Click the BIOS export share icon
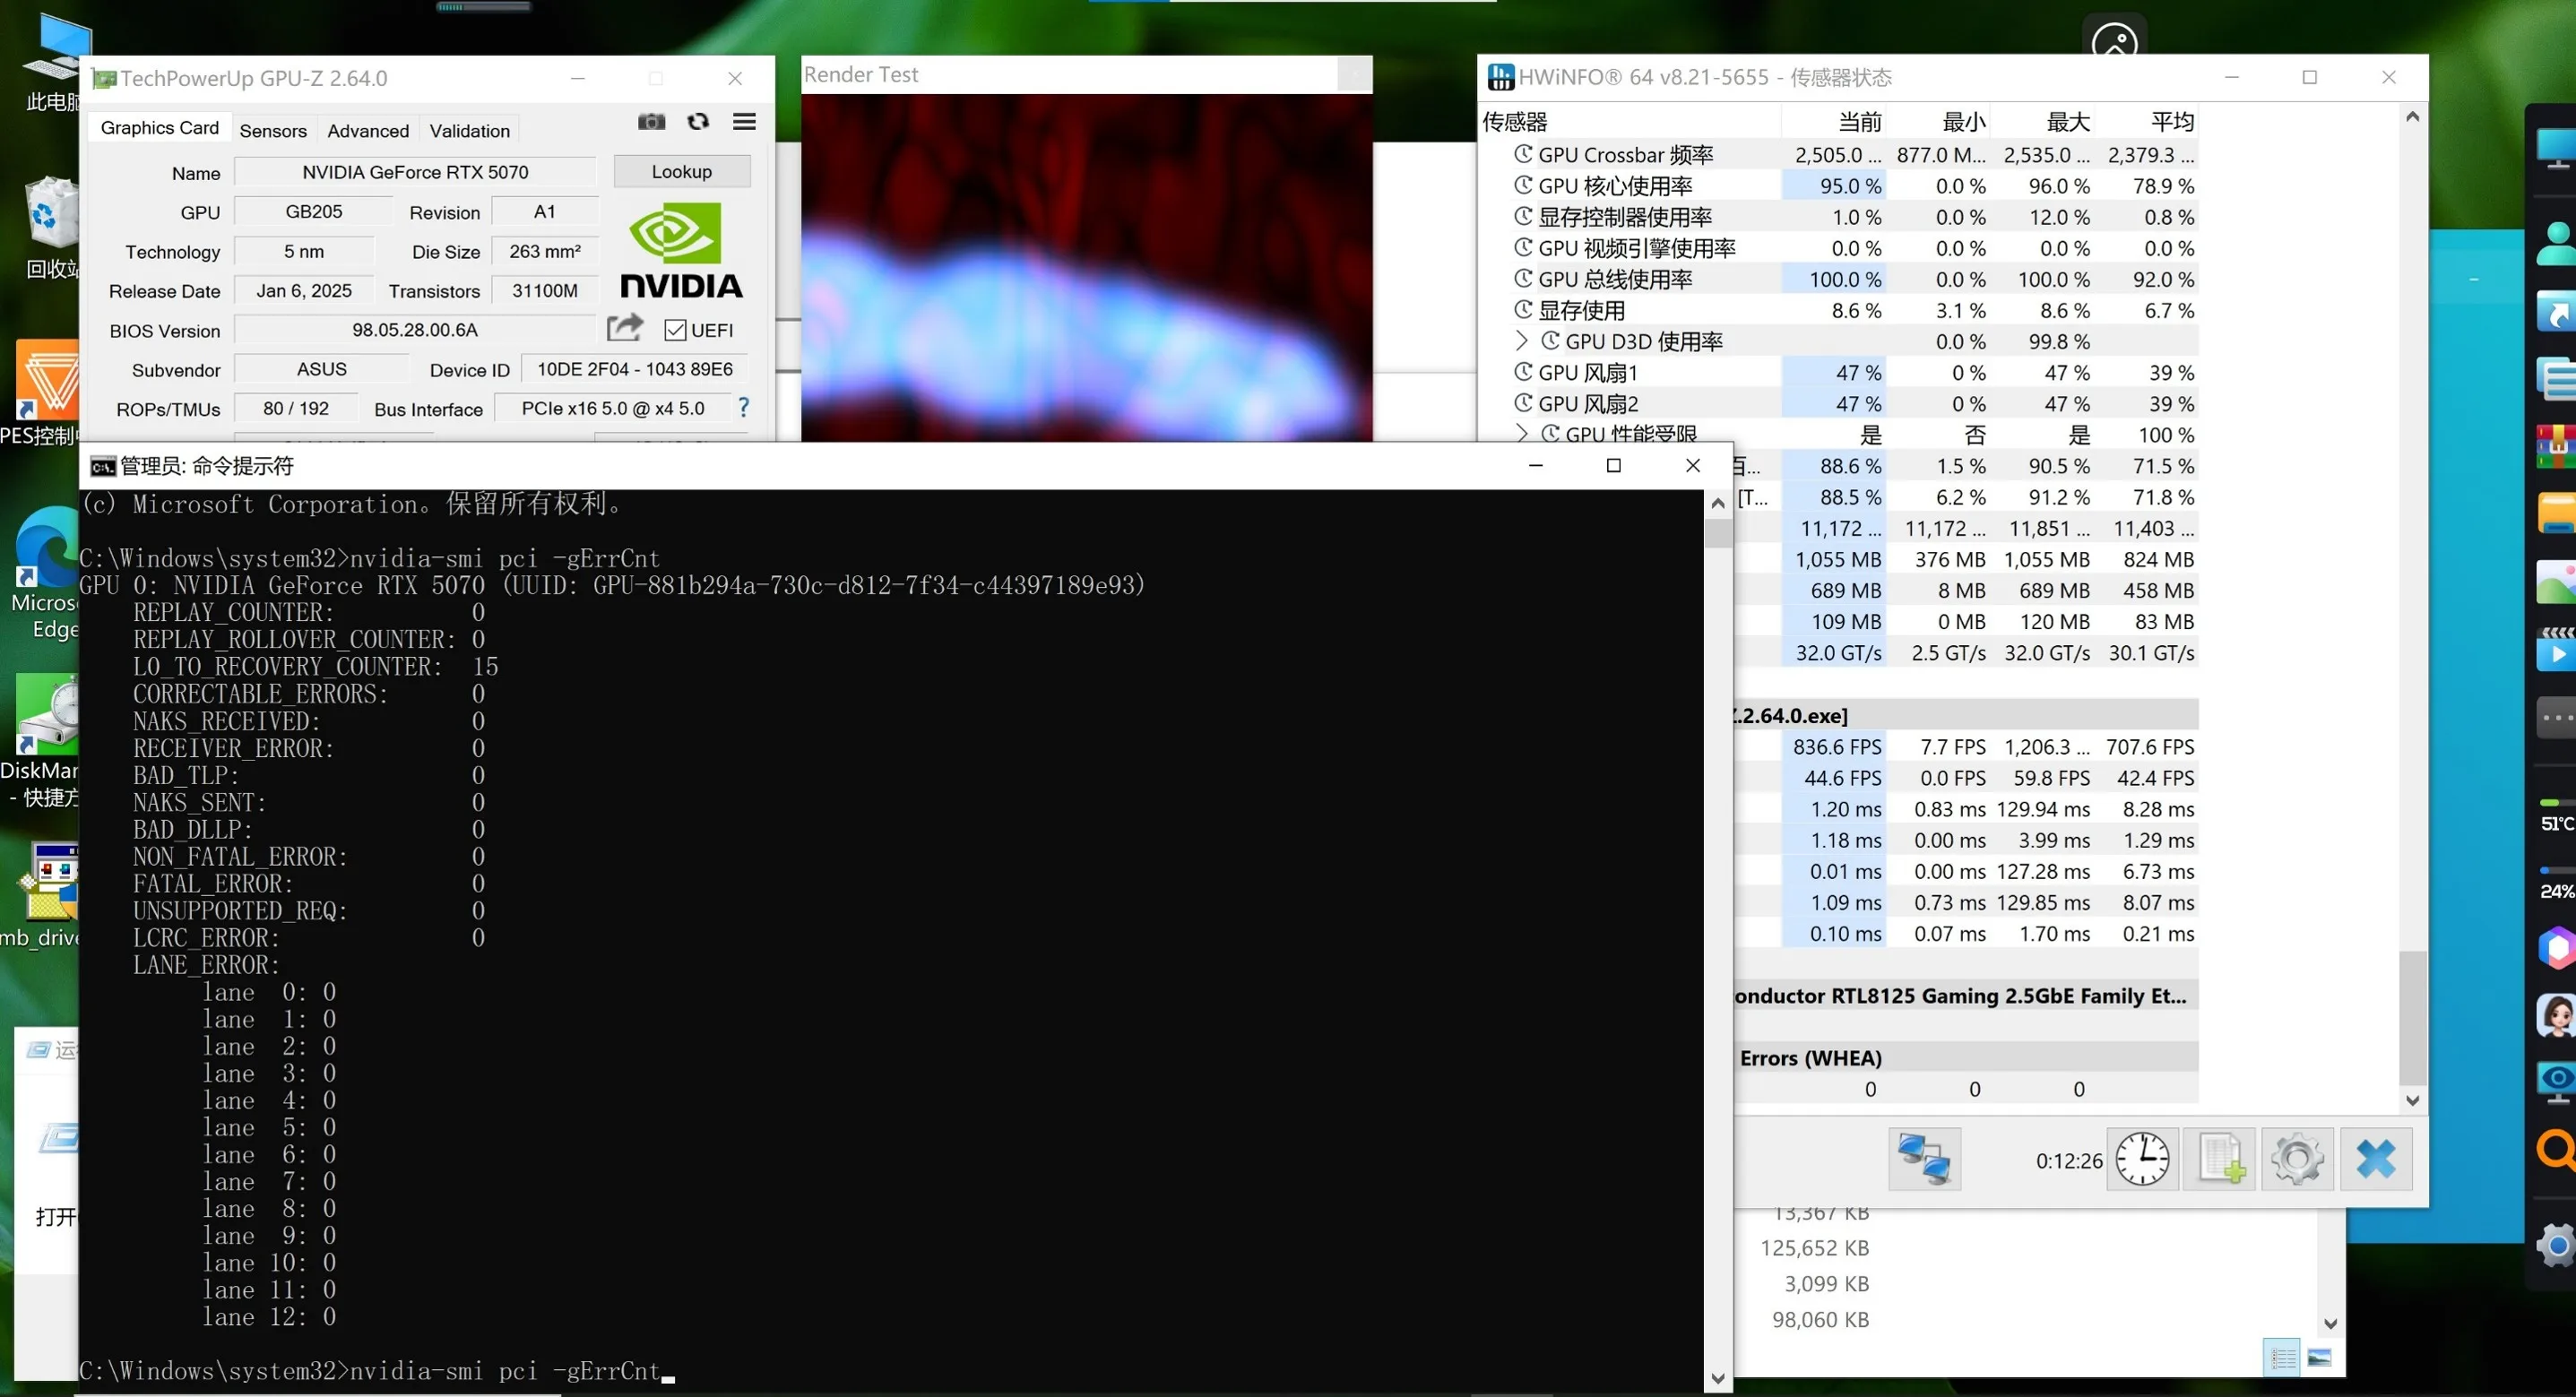The width and height of the screenshot is (2576, 1397). point(625,328)
